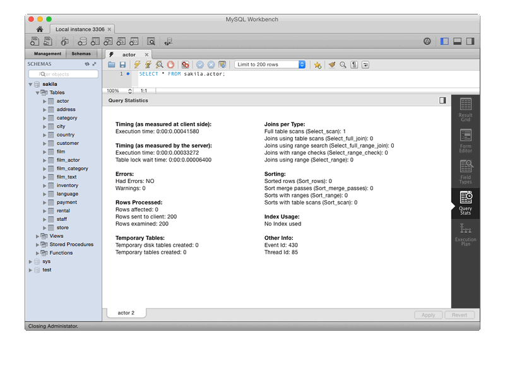Click the Revert button
Viewport: 505px width, 366px height.
(459, 315)
